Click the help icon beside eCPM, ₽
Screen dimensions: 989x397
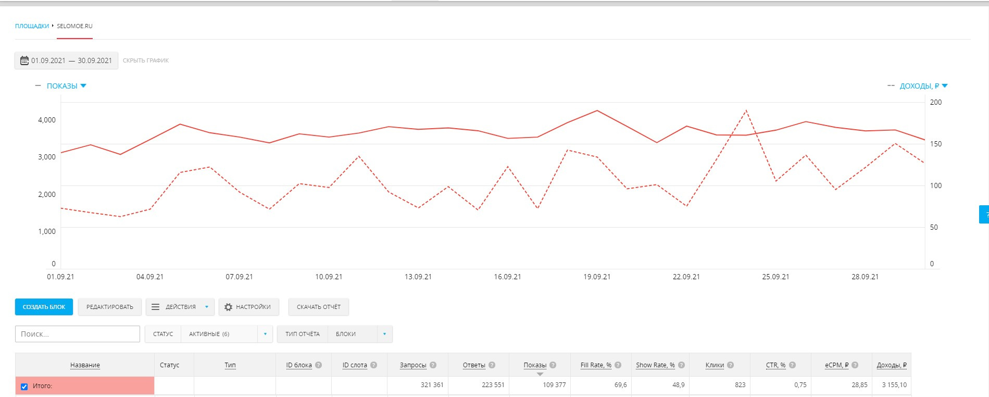pyautogui.click(x=855, y=365)
